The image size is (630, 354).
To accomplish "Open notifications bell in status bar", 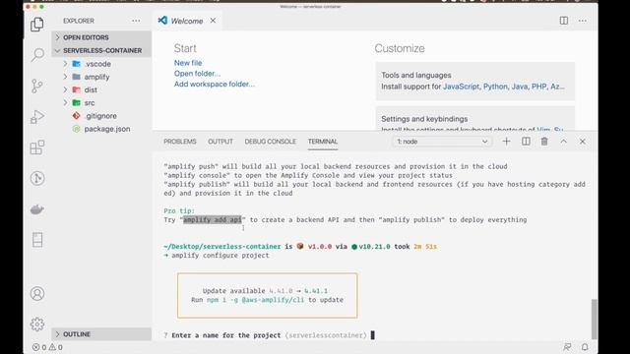I will coord(585,347).
